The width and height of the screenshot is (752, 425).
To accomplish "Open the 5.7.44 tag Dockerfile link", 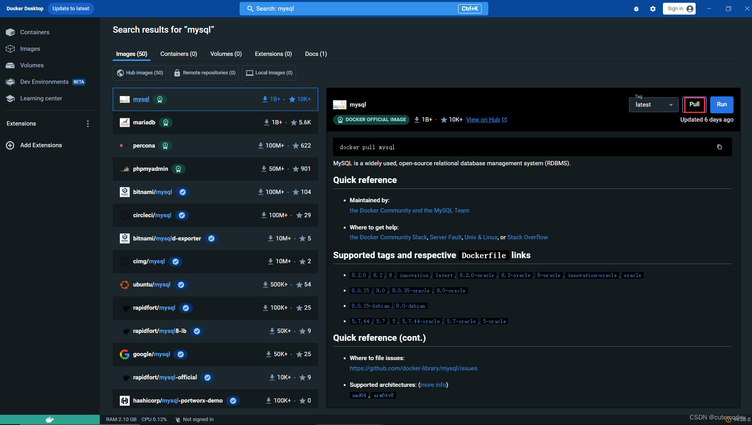I will (361, 322).
